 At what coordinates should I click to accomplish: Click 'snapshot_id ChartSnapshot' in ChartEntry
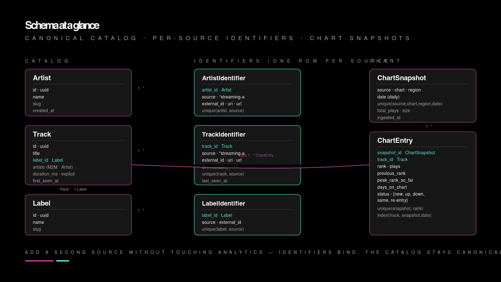click(406, 153)
